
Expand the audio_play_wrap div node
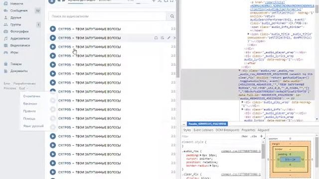(x=243, y=102)
